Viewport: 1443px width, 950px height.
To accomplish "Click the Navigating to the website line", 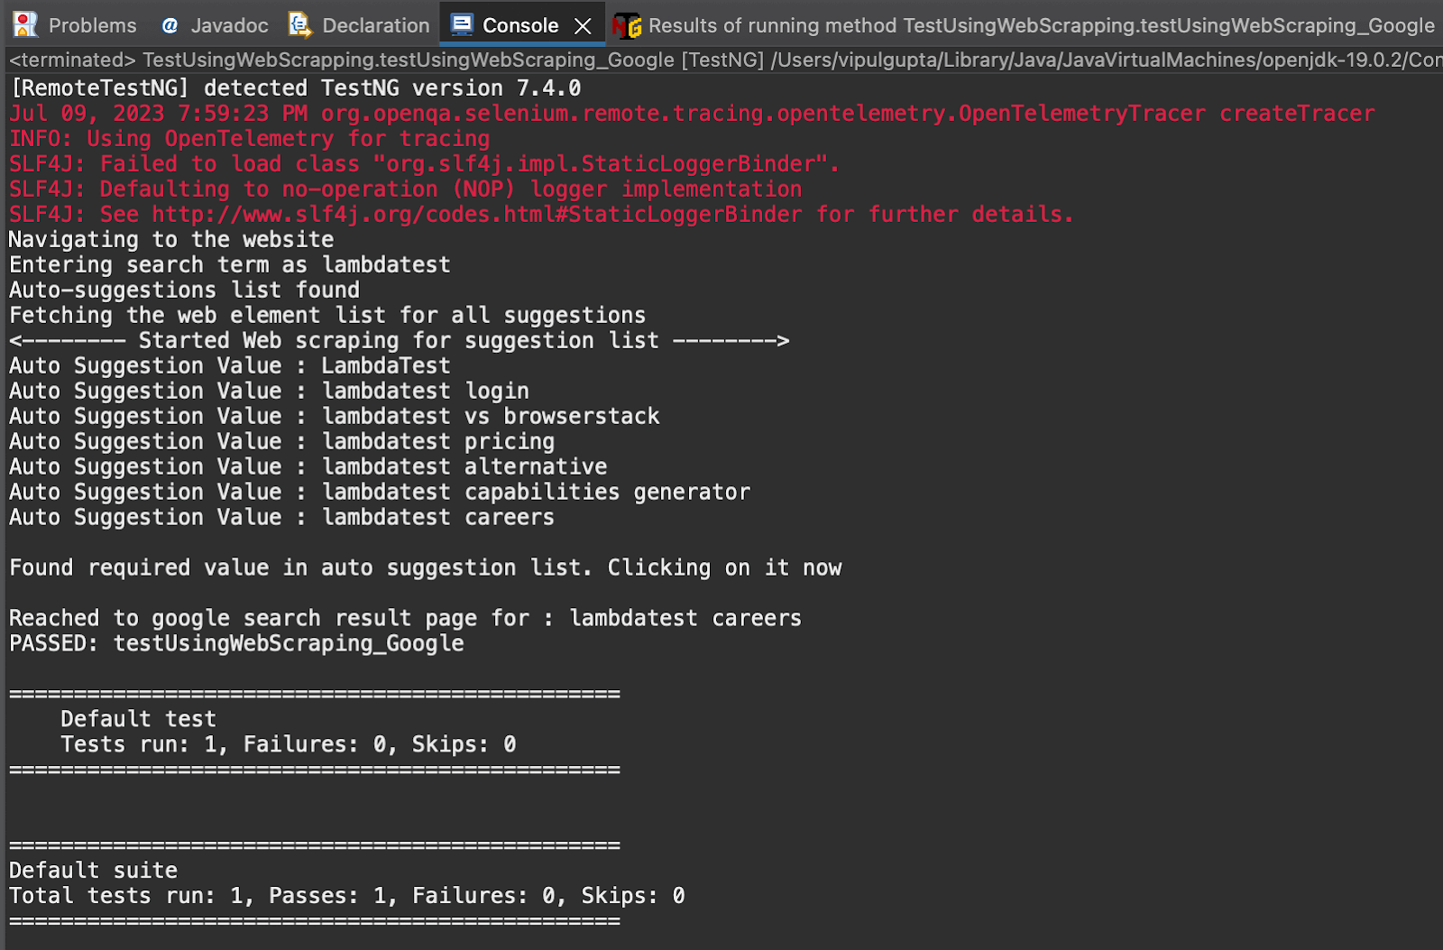I will pos(170,239).
